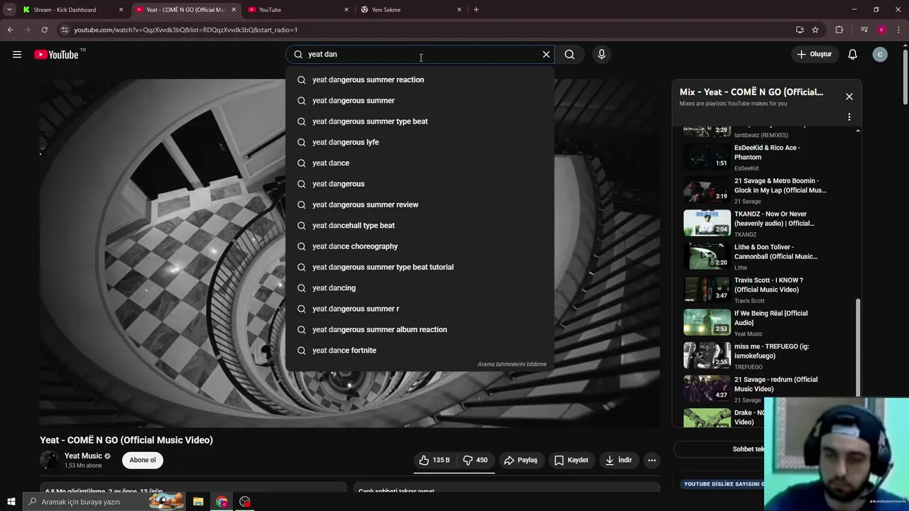Screen dimensions: 909x511
Task: Save the video with Kaydet
Action: pyautogui.click(x=571, y=460)
